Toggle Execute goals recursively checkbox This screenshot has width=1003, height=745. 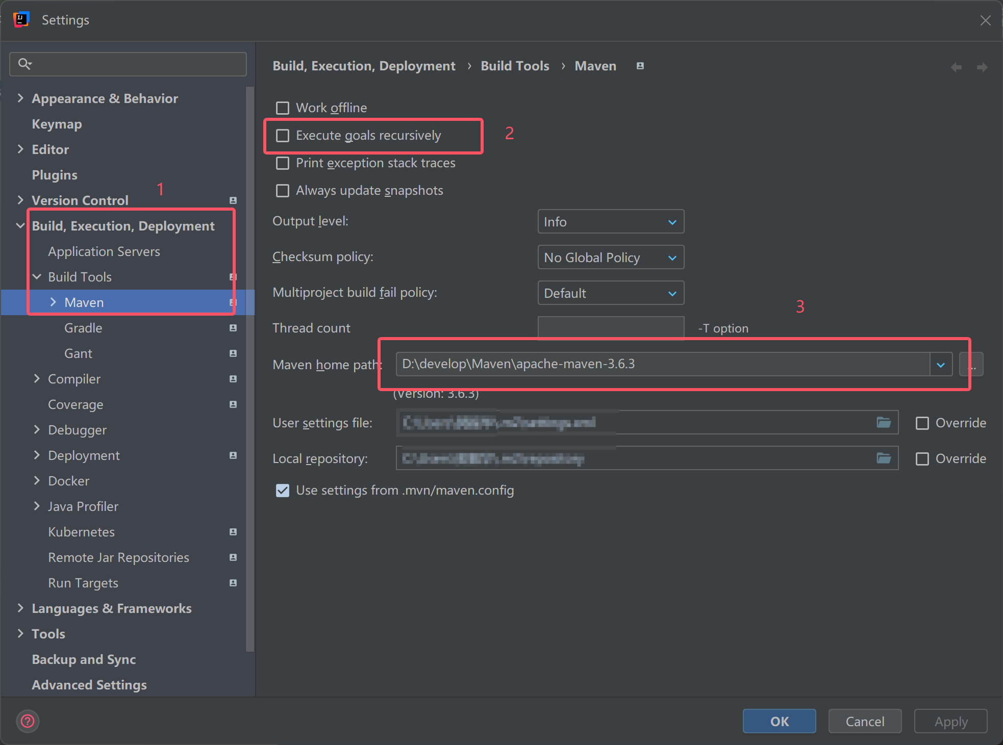282,135
